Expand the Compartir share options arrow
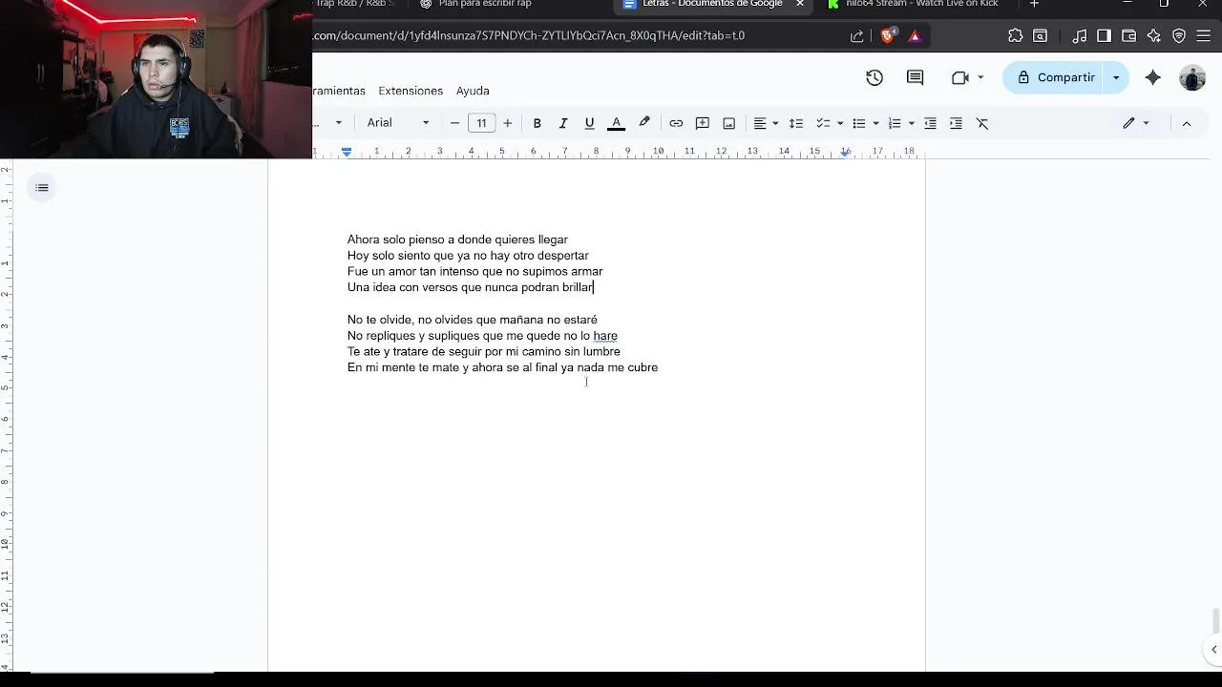The image size is (1222, 687). click(1116, 77)
